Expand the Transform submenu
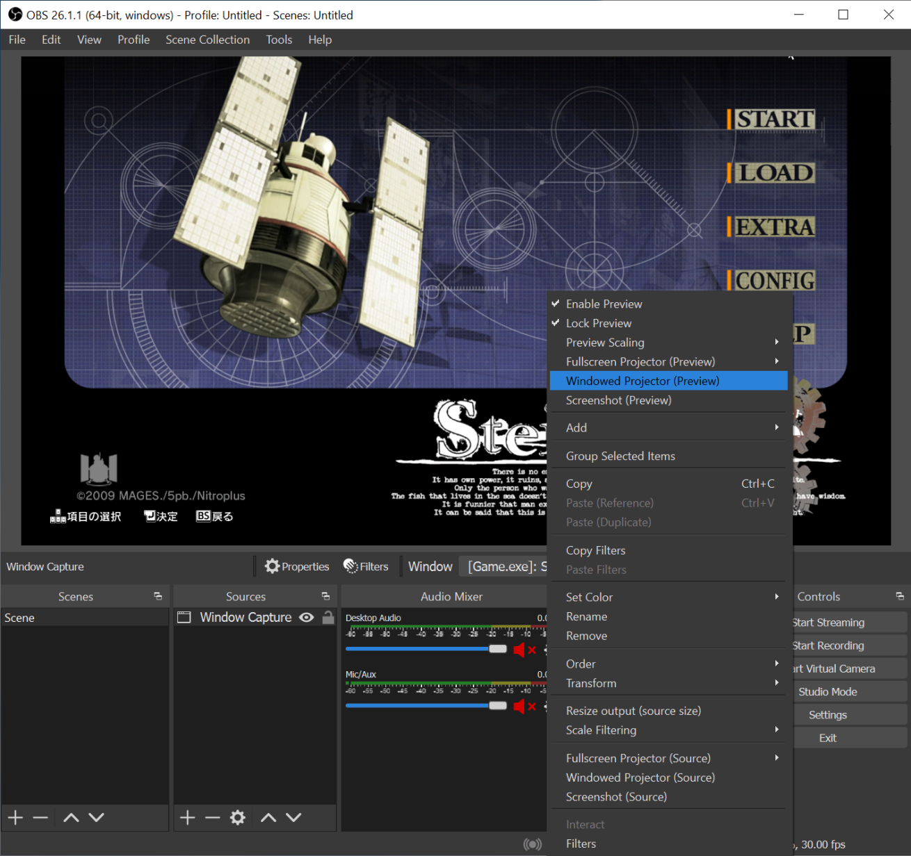Viewport: 911px width, 856px height. (x=668, y=684)
